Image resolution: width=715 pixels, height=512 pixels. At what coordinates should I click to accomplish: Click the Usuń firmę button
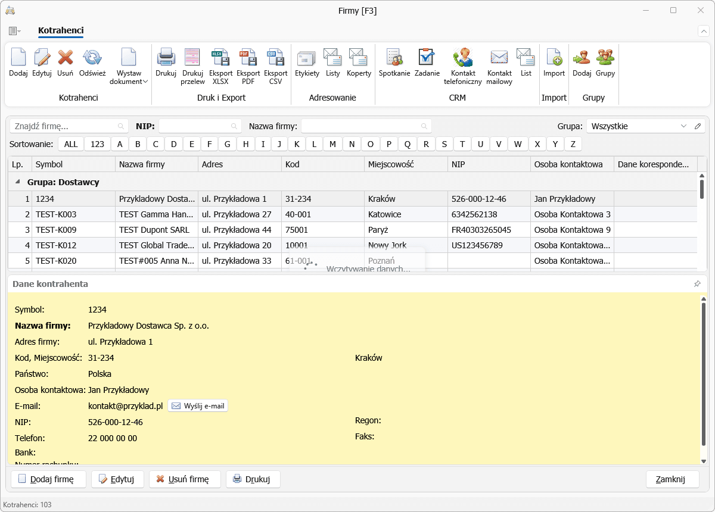coord(185,479)
